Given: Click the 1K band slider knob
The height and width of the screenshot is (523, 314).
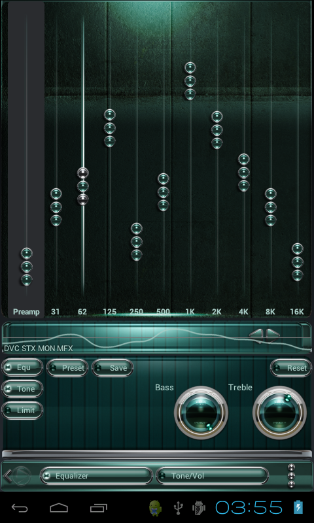Looking at the screenshot, I should pos(190,81).
